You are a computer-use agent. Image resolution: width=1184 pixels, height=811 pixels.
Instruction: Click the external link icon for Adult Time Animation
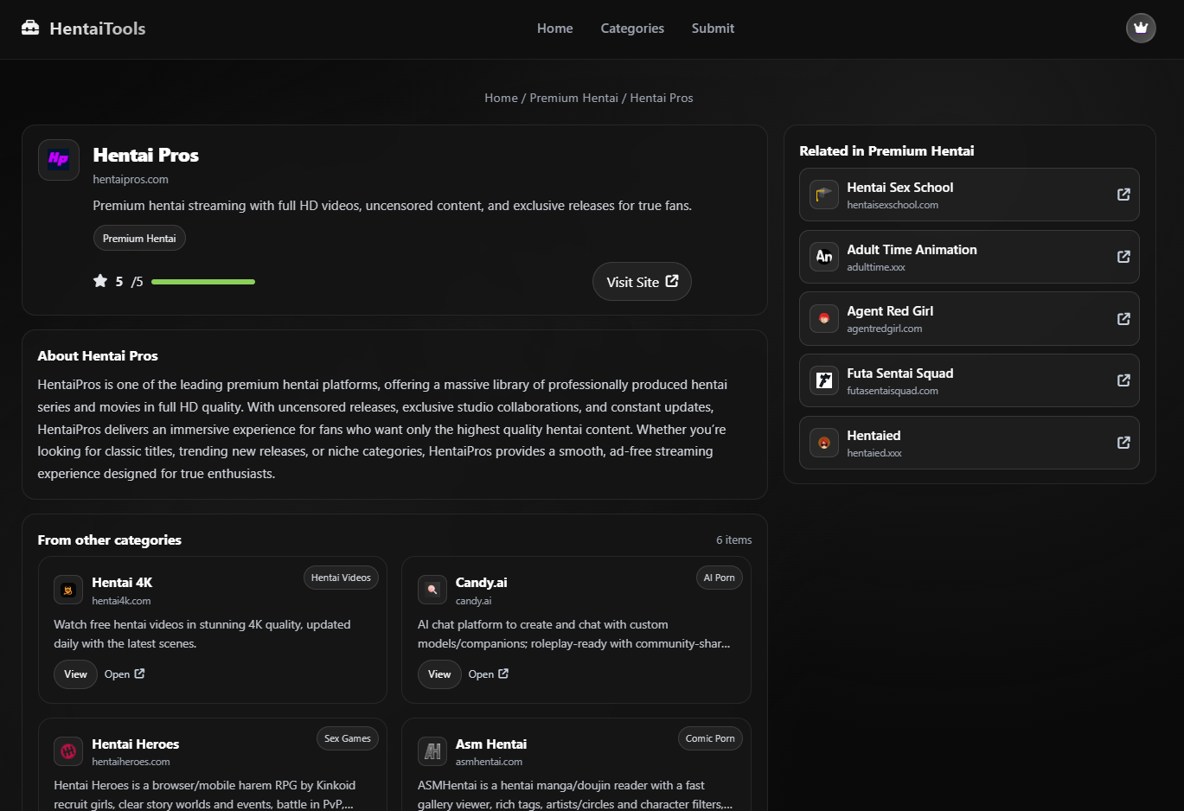click(x=1123, y=257)
